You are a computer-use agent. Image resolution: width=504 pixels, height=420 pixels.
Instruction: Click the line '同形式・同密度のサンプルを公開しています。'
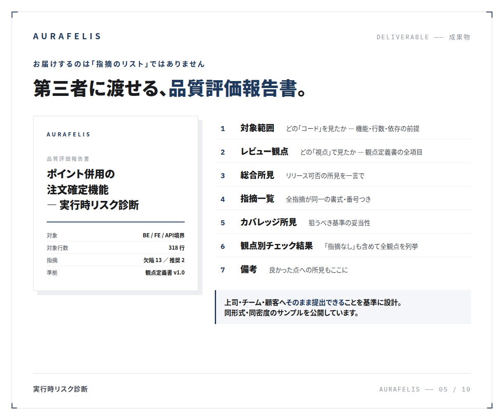click(292, 313)
